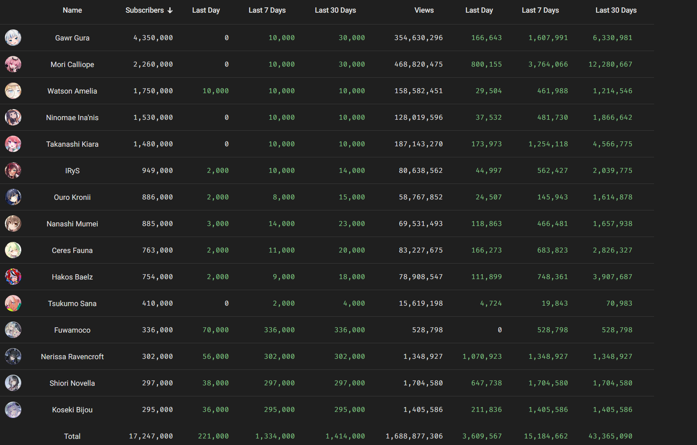Select Total 43,365,090 last 30 days views
697x445 pixels.
coord(611,436)
